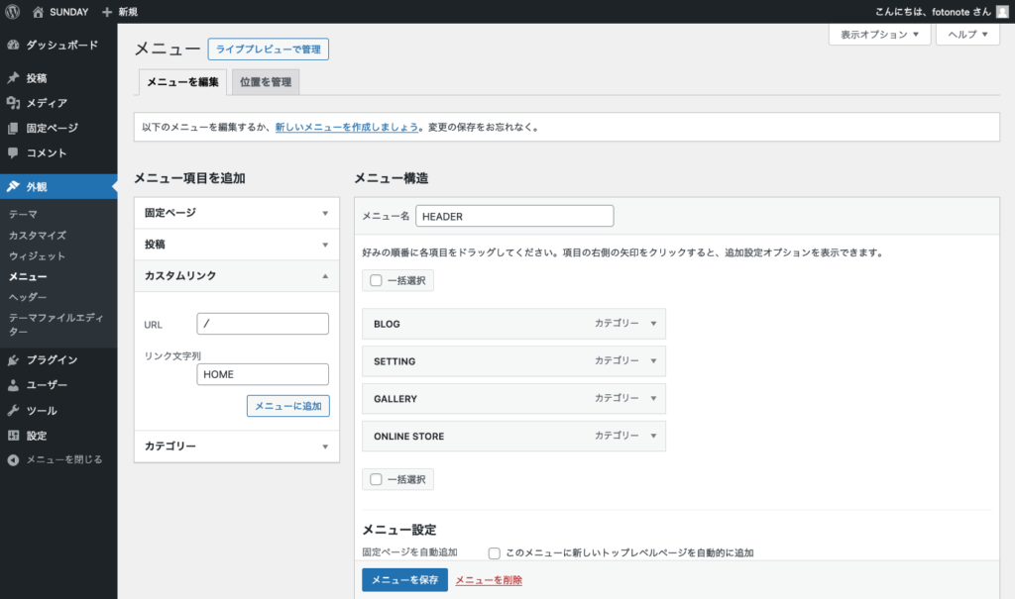Screen dimensions: 1015x599
Task: Click the dashboard icon in sidebar
Action: (13, 45)
